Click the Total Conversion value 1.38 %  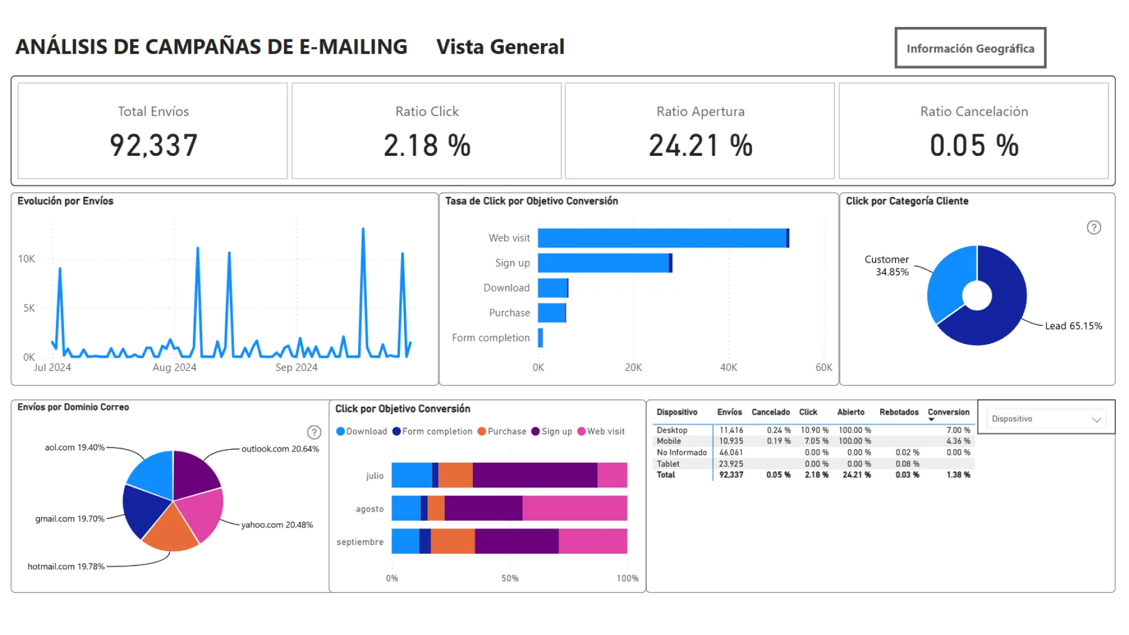[958, 475]
